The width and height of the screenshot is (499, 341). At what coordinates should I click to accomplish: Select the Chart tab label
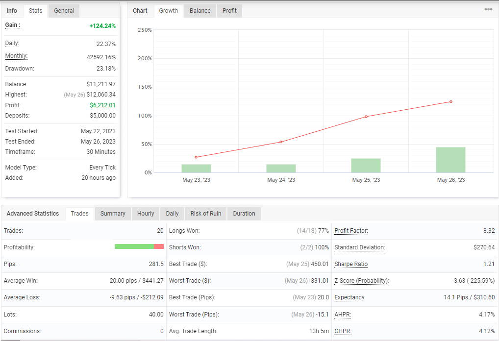pos(140,11)
